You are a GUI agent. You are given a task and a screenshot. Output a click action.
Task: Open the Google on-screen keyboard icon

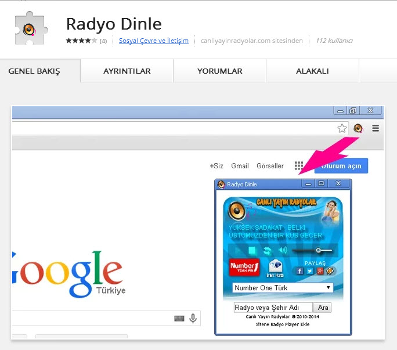point(179,318)
